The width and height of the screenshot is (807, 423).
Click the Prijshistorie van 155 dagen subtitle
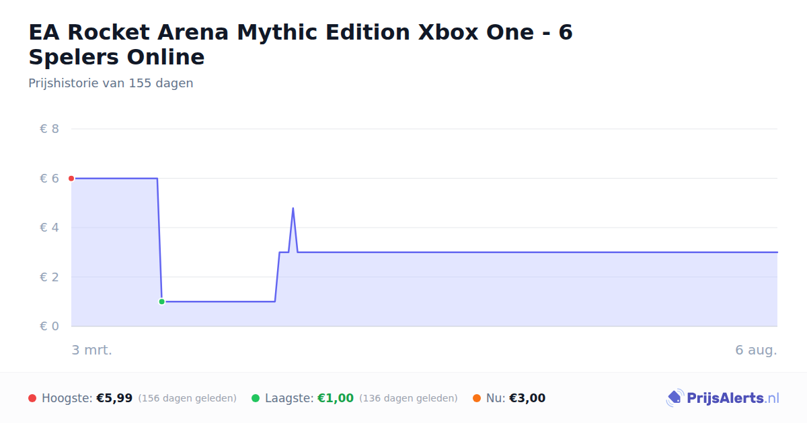tap(111, 83)
